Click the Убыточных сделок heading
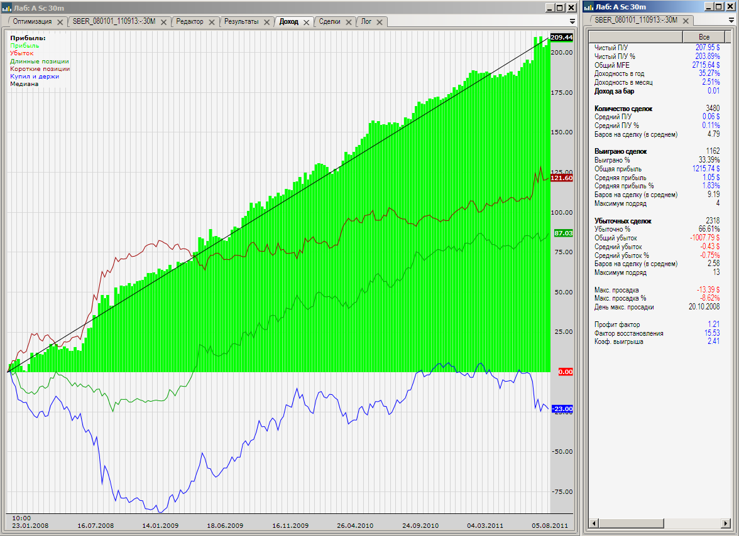739x536 pixels. [623, 221]
